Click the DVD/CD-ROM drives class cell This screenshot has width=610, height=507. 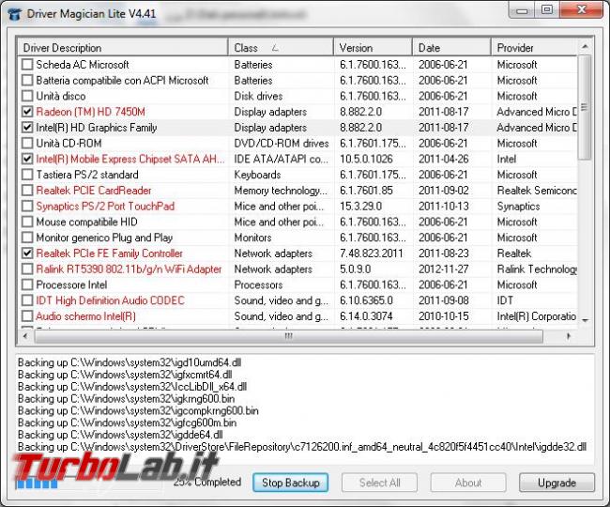(x=282, y=144)
